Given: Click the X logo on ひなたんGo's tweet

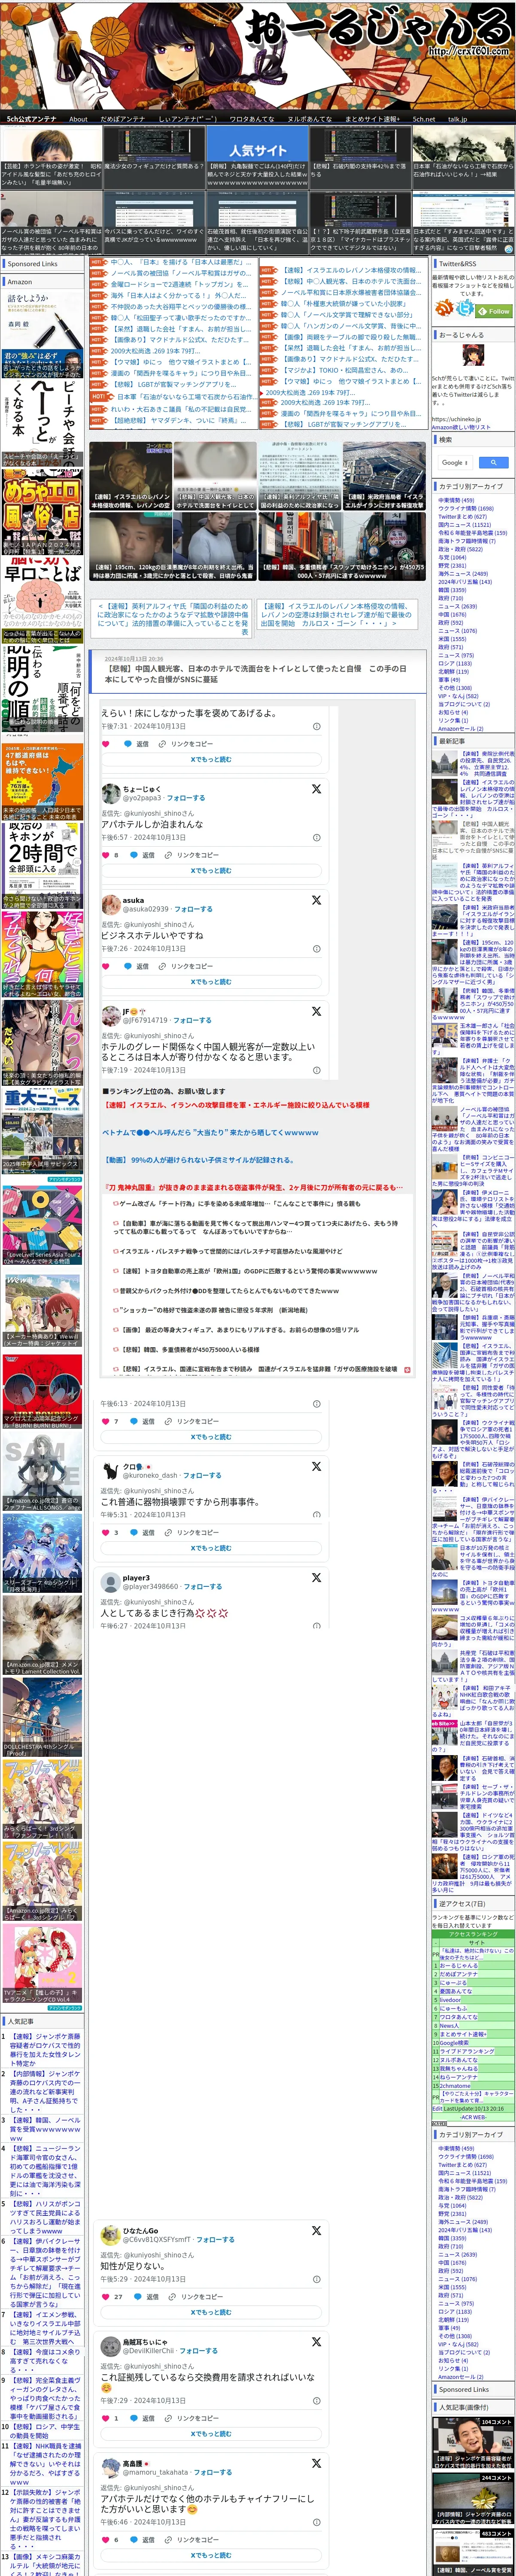Looking at the screenshot, I should coord(316,2230).
